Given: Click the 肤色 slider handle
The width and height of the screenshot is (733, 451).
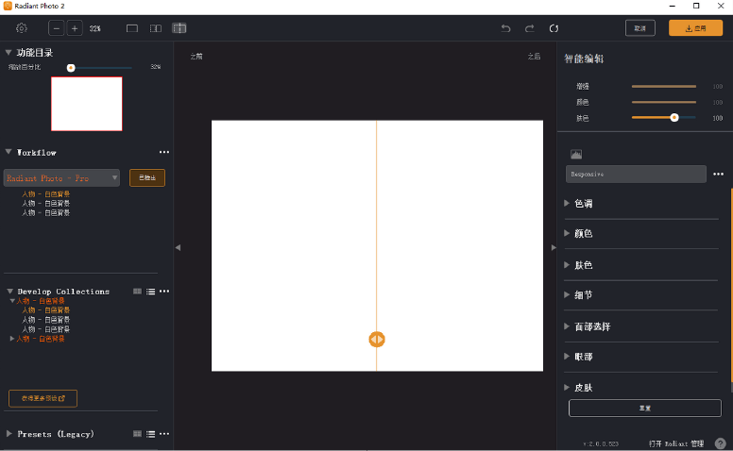Looking at the screenshot, I should click(x=673, y=118).
